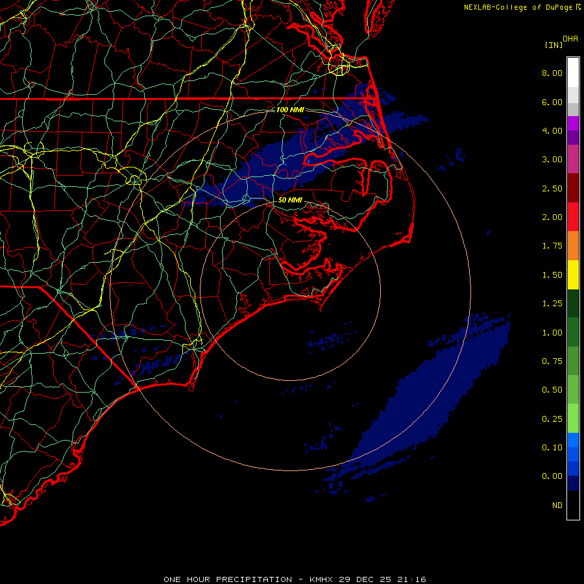584x584 pixels.
Task: Select the bright red legend swatch near 2.00
Action: pyautogui.click(x=573, y=217)
